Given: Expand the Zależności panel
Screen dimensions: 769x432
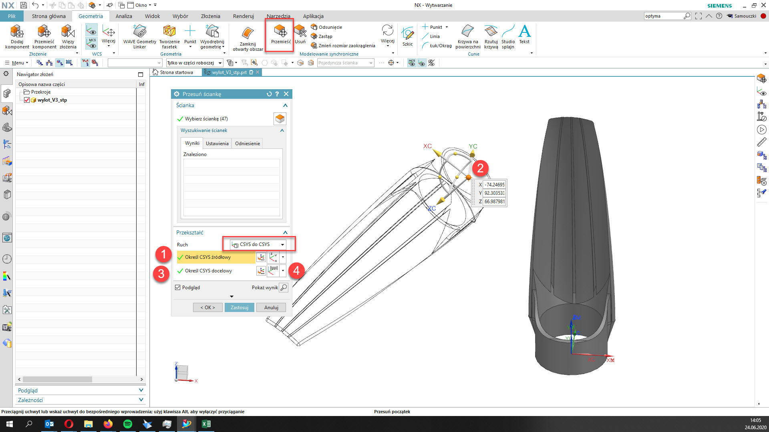Looking at the screenshot, I should 141,400.
